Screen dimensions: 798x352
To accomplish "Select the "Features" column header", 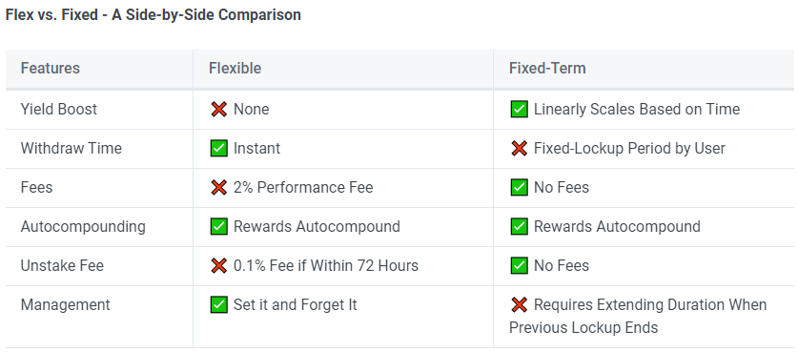I will [x=51, y=69].
